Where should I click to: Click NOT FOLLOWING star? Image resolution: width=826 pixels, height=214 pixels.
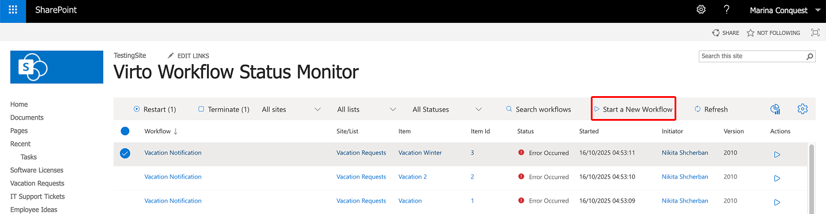pyautogui.click(x=773, y=33)
